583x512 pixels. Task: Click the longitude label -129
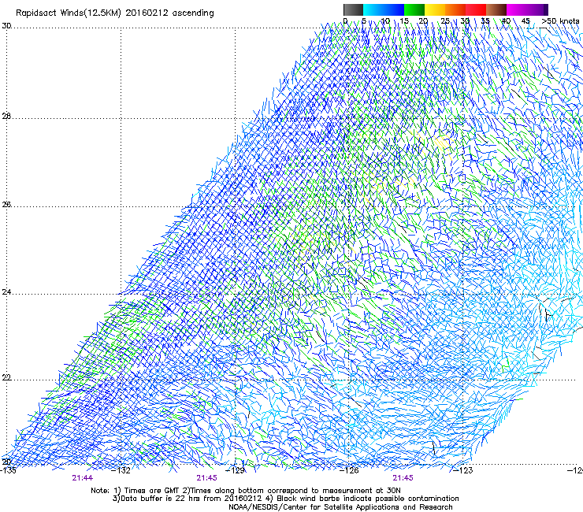coord(236,470)
